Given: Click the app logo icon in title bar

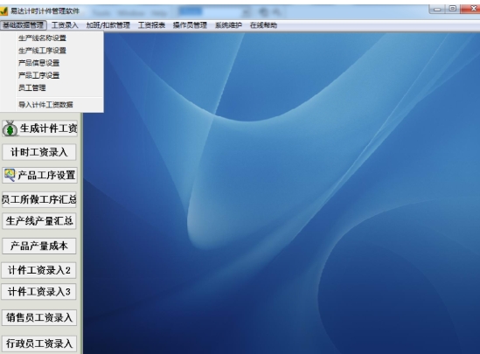Looking at the screenshot, I should 3,11.
